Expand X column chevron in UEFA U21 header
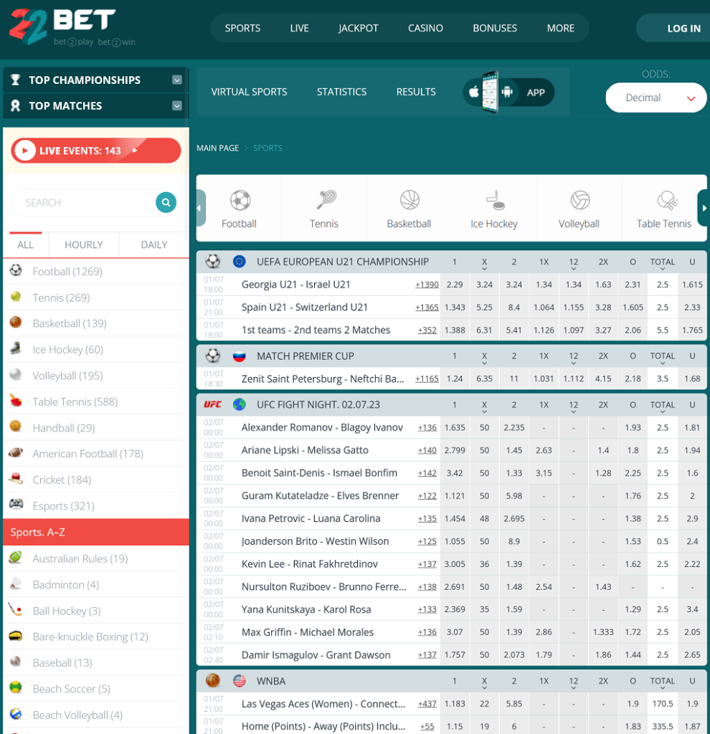Viewport: 710px width, 734px height. pos(484,270)
